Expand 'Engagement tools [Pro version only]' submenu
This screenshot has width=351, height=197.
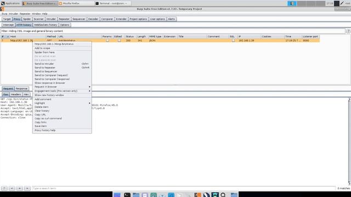(x=62, y=91)
